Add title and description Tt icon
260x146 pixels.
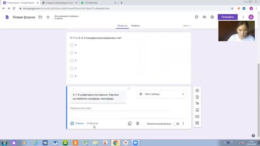click(197, 103)
